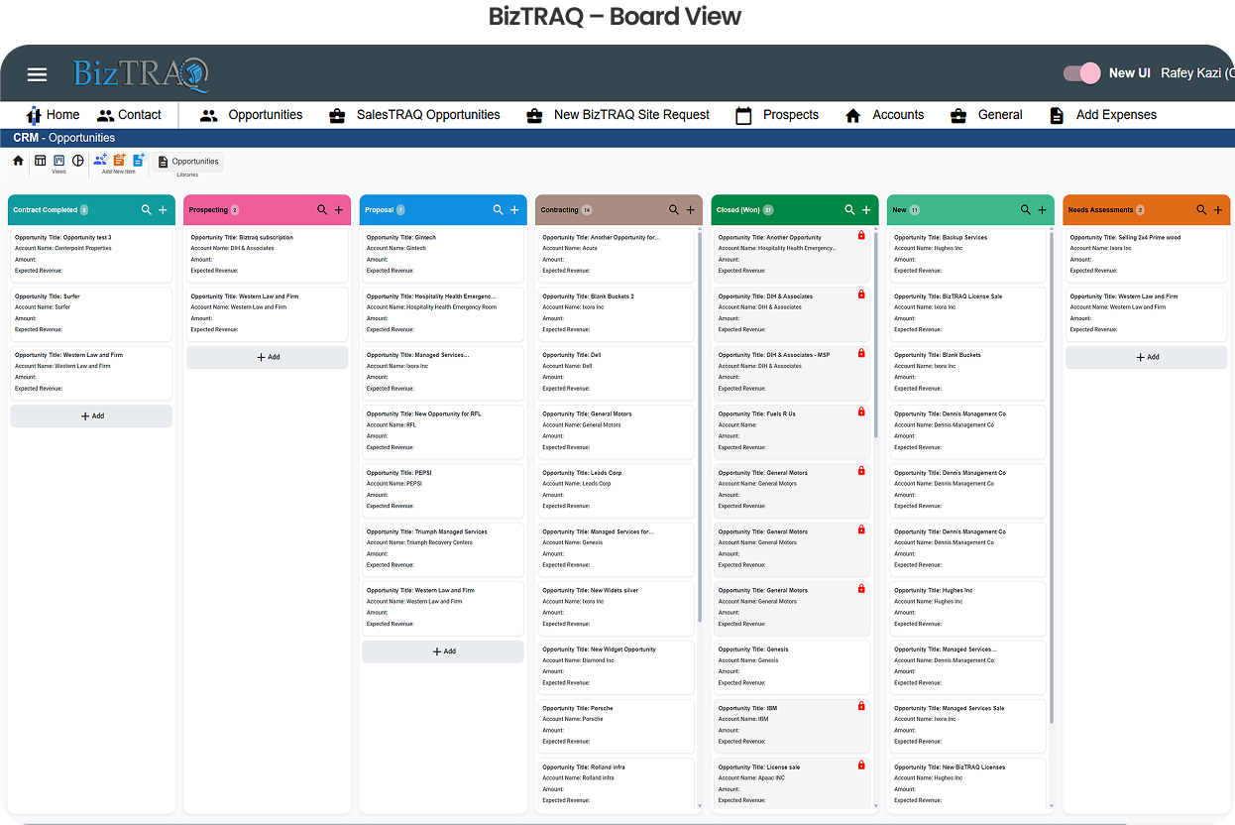Toggle the New UI switch

(1081, 73)
